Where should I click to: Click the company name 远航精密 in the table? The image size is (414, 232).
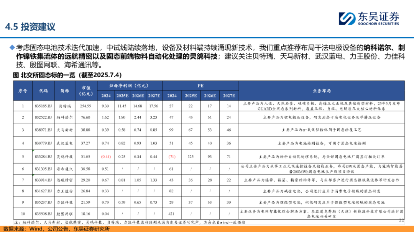[65, 180]
